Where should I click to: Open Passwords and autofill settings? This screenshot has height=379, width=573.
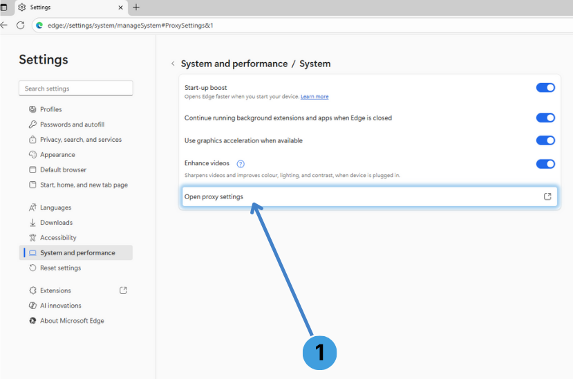point(75,124)
